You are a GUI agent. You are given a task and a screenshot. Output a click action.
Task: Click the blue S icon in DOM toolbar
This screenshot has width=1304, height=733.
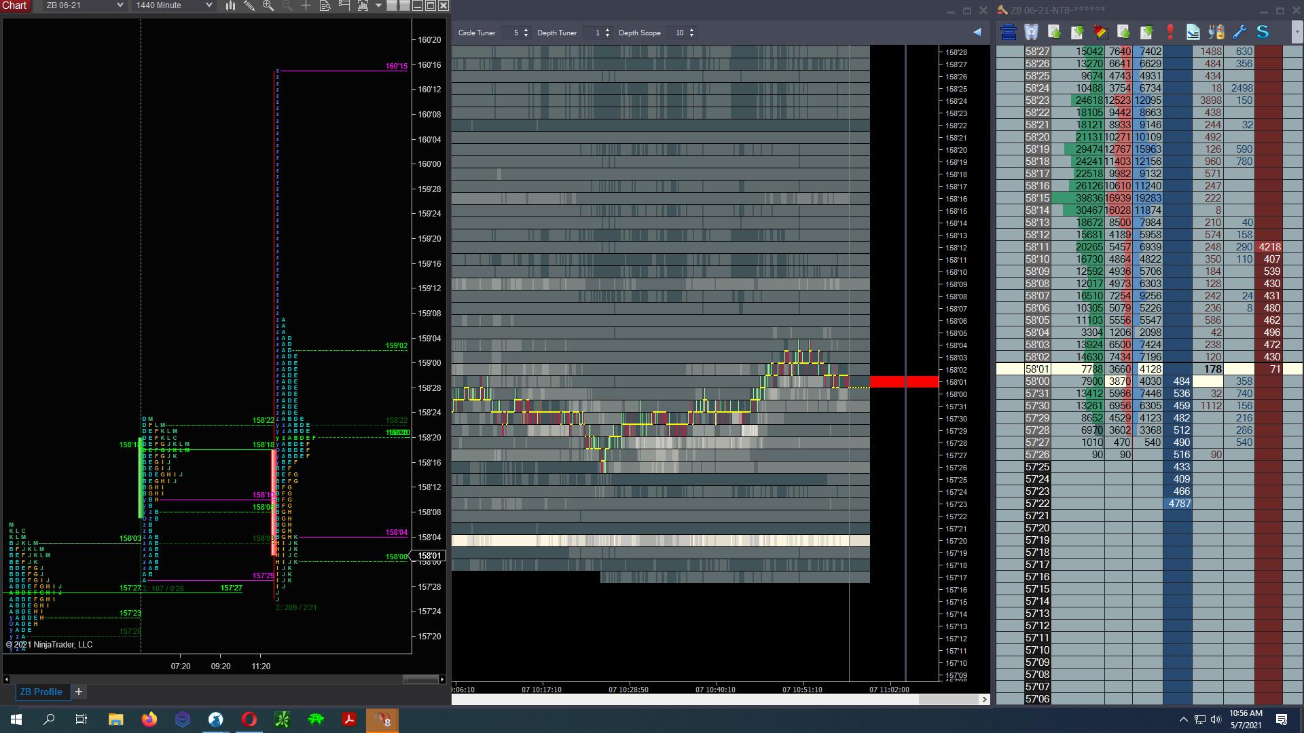(1263, 32)
